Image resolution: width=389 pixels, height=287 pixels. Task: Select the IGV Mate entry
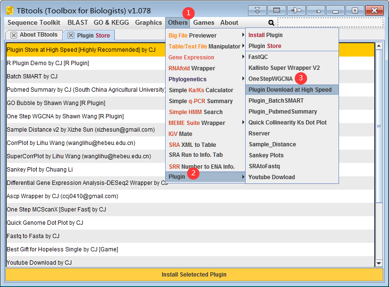[x=205, y=134]
